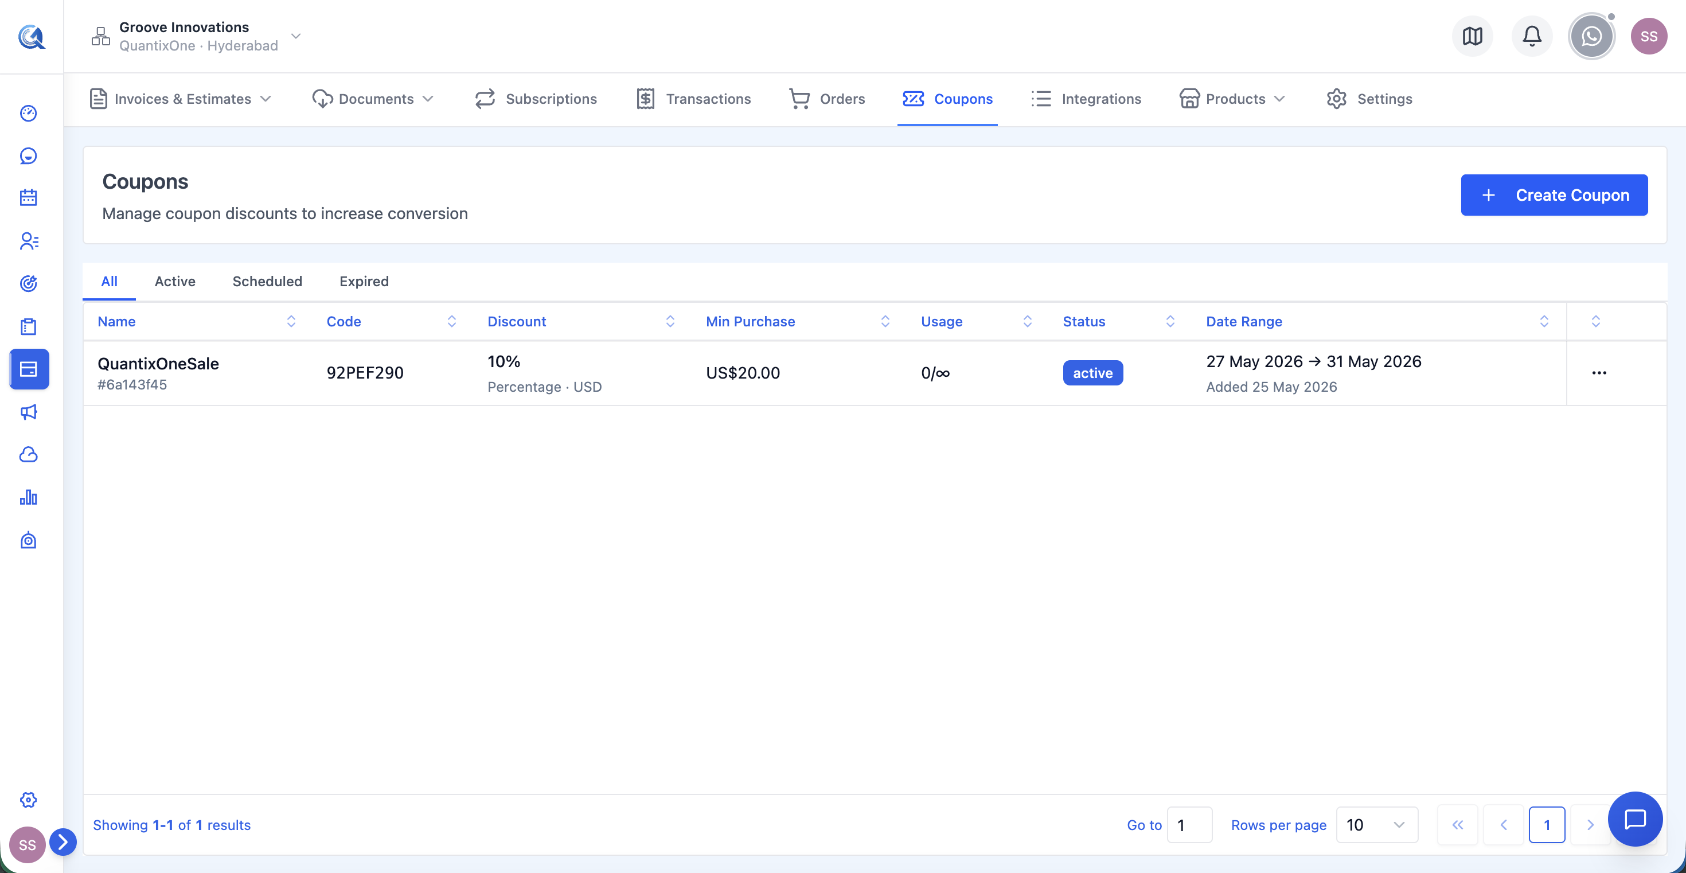
Task: Click the SS avatar in the sidebar bottom
Action: point(28,844)
